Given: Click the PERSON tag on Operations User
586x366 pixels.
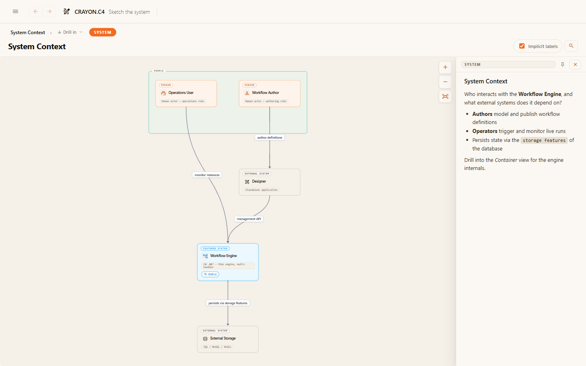Looking at the screenshot, I should point(166,85).
